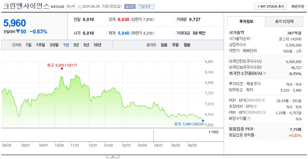Viewport: 308px width, 159px height.
Task: Click the arrow icon next to 동일업종 등락률
Action: click(256, 135)
